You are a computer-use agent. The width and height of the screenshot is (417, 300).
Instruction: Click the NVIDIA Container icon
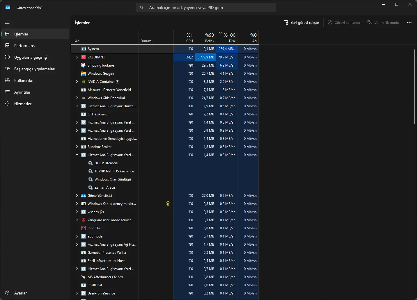tap(84, 82)
